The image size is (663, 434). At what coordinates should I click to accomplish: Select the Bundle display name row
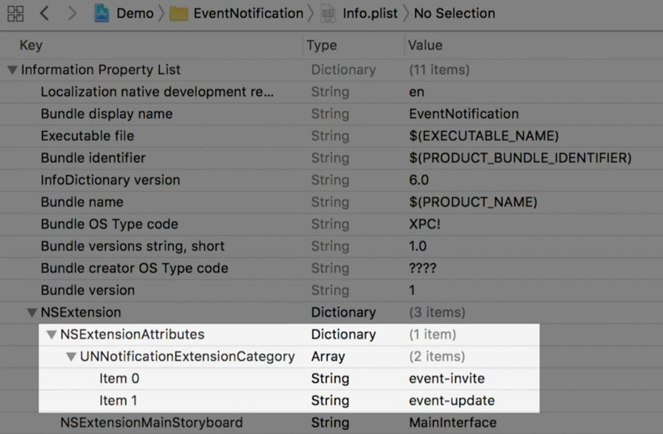tap(106, 114)
